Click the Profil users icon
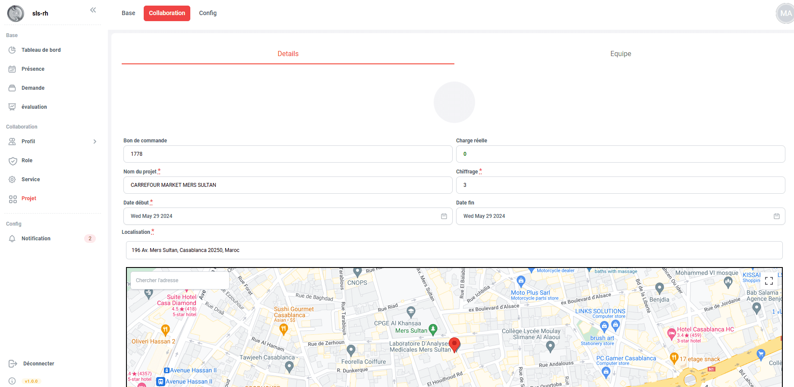 pyautogui.click(x=13, y=142)
